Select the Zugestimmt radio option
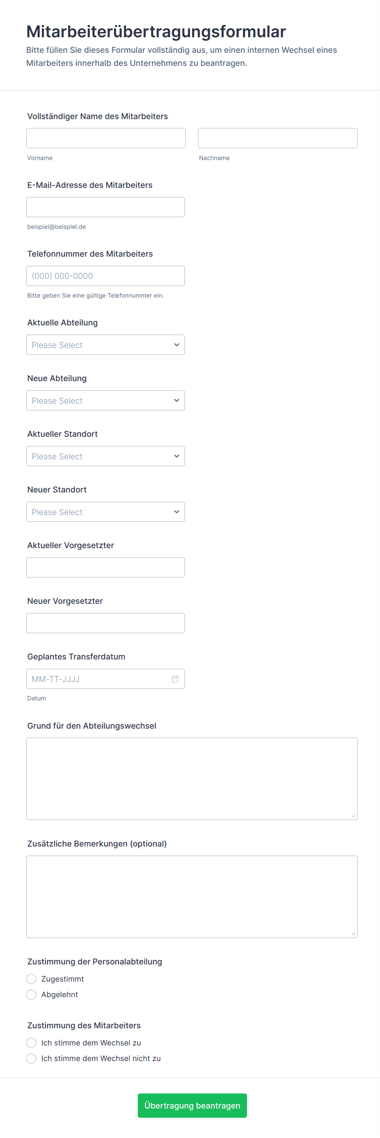 coord(31,979)
